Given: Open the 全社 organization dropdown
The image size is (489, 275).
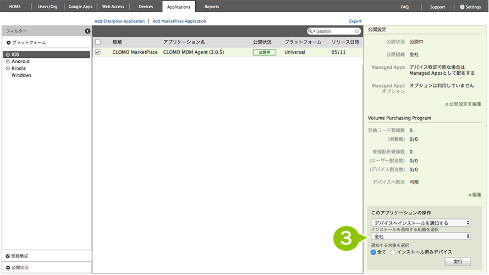Looking at the screenshot, I should 421,236.
